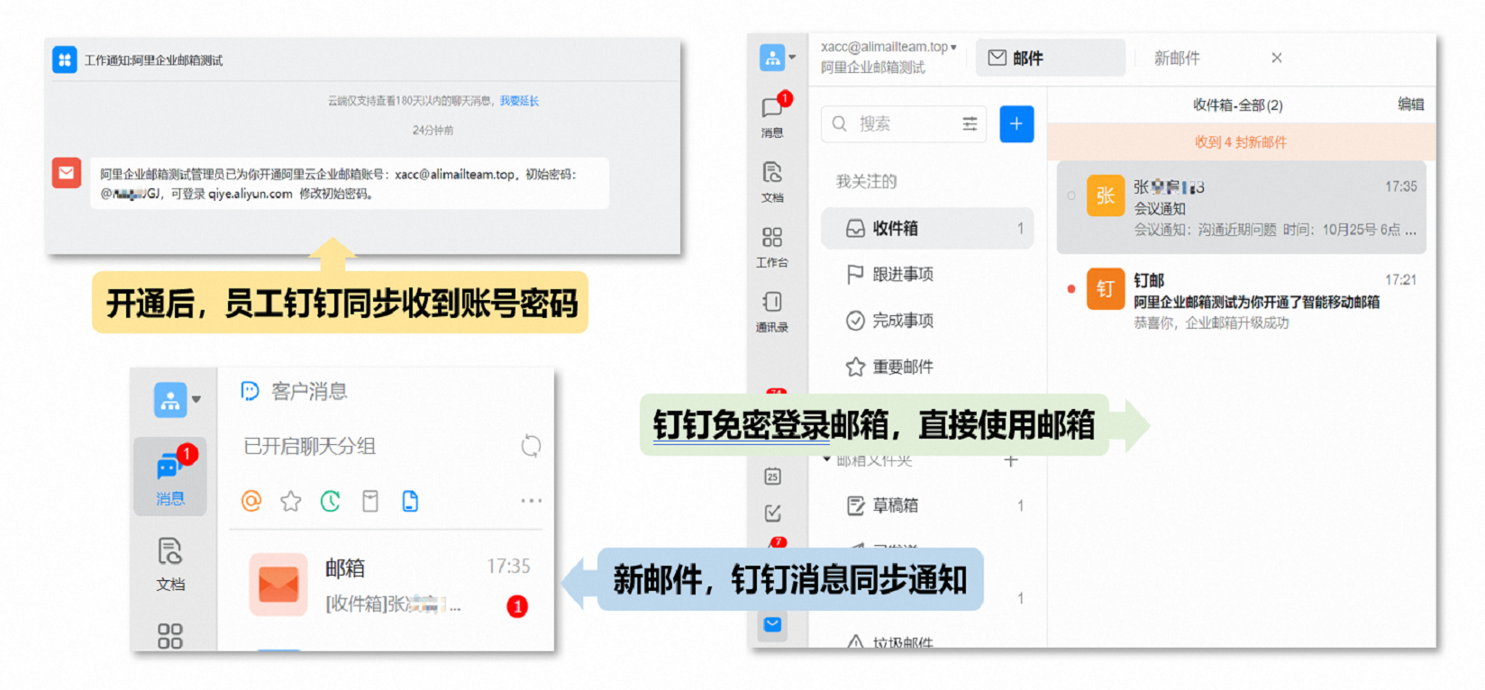Screen dimensions: 1485x690
Task: Open 通讯录 contacts in the right window
Action: (772, 311)
